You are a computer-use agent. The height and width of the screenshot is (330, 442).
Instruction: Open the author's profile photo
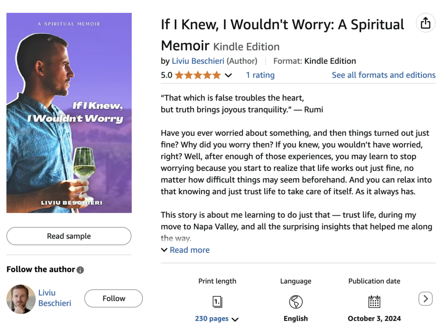21,299
